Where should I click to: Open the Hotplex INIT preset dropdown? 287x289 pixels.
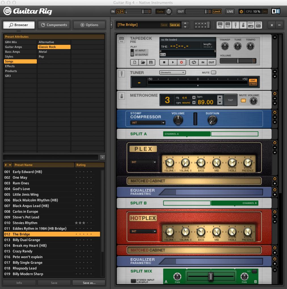tap(143, 231)
